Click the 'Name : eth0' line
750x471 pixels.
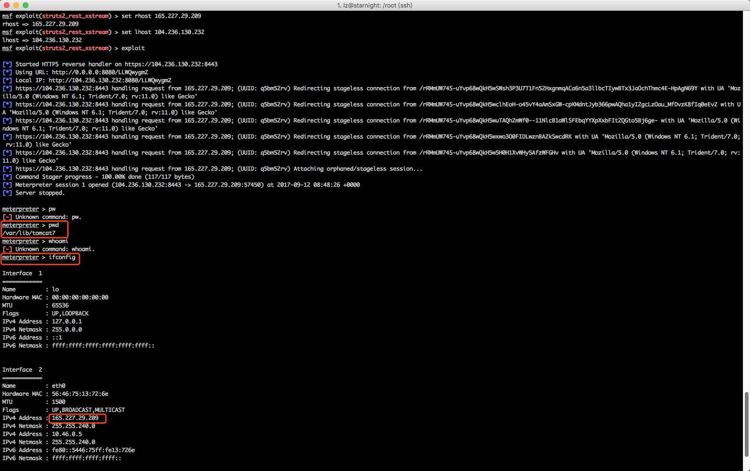pos(34,386)
